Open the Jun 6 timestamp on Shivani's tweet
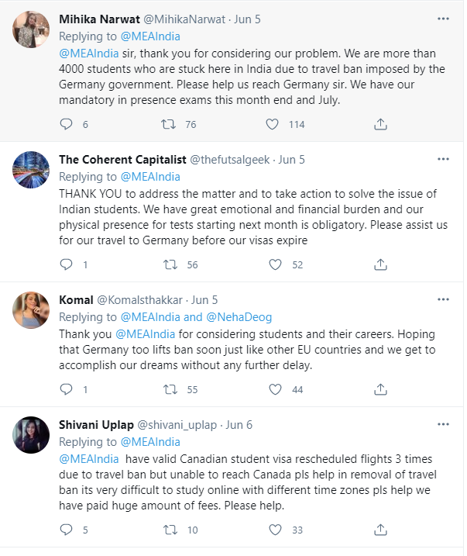The height and width of the screenshot is (556, 467). coord(239,425)
